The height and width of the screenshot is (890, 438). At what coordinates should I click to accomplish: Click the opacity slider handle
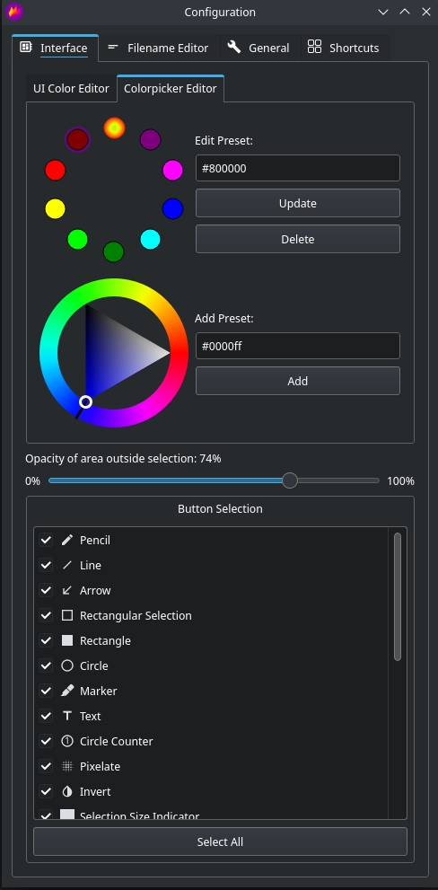(x=290, y=480)
